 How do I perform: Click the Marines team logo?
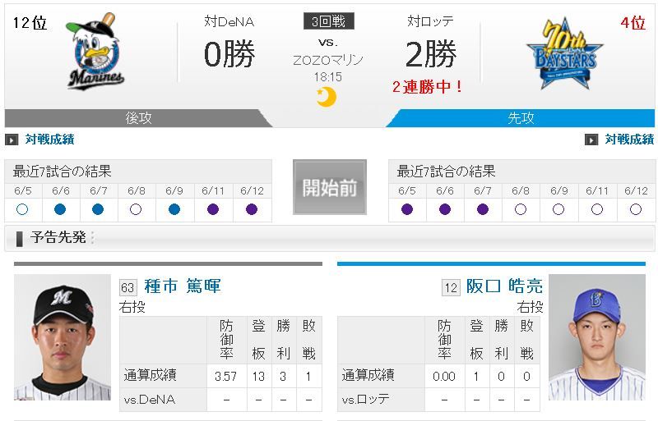click(95, 51)
